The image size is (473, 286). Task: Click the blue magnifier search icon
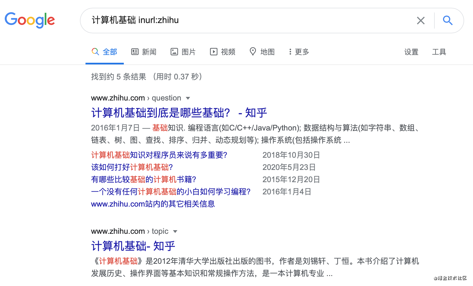coord(447,20)
